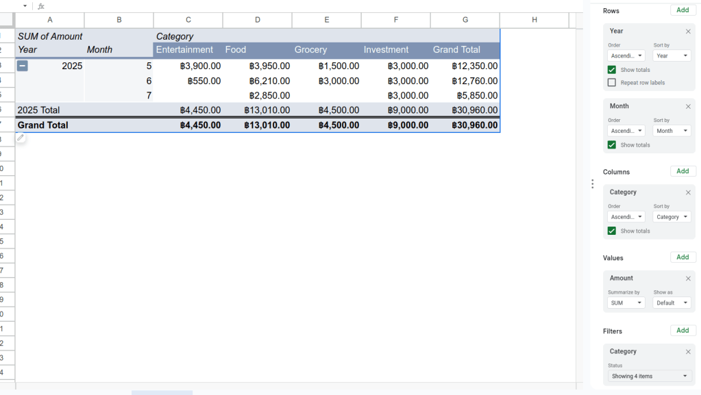Viewport: 701px width, 395px height.
Task: Toggle Show totals under Month
Action: click(612, 145)
